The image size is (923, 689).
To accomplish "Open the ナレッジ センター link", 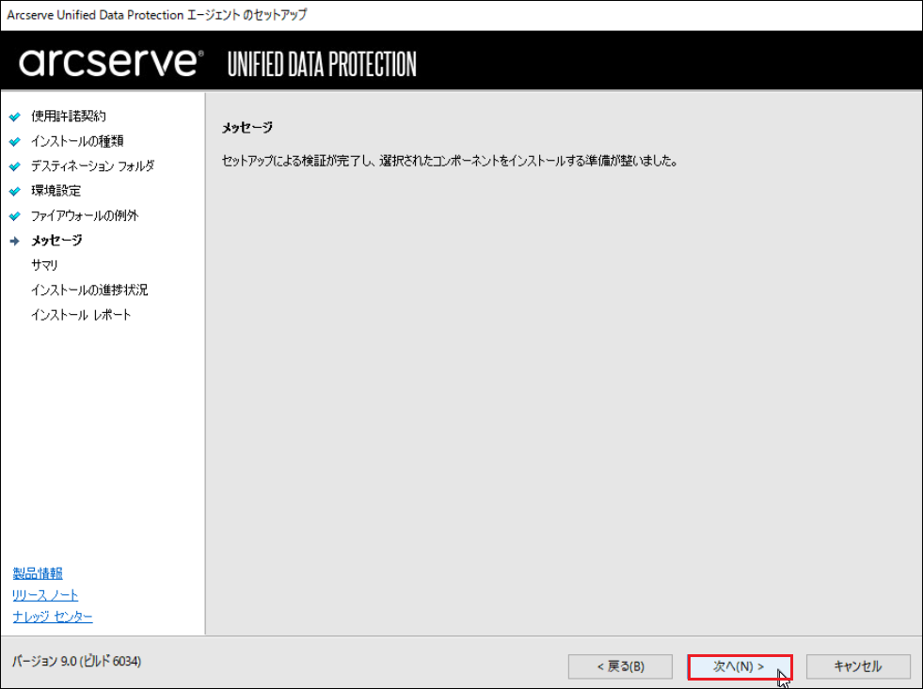I will click(53, 617).
